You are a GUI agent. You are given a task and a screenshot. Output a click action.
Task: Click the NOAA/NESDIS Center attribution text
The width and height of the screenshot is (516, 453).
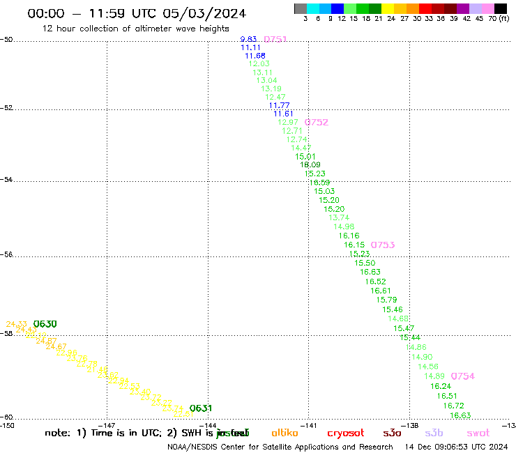tap(280, 447)
